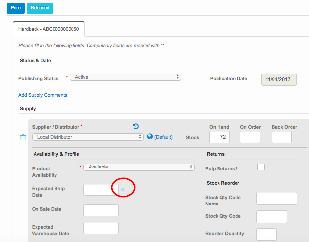Open the Publishing Status dropdown
Image resolution: width=309 pixels, height=242 pixels.
[x=125, y=77]
